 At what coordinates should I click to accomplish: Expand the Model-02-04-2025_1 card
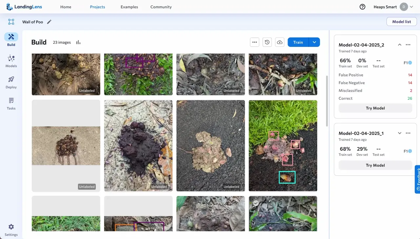tap(399, 133)
